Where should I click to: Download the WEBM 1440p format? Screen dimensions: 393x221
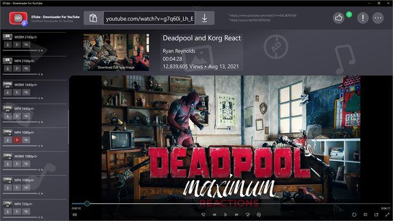[8, 92]
